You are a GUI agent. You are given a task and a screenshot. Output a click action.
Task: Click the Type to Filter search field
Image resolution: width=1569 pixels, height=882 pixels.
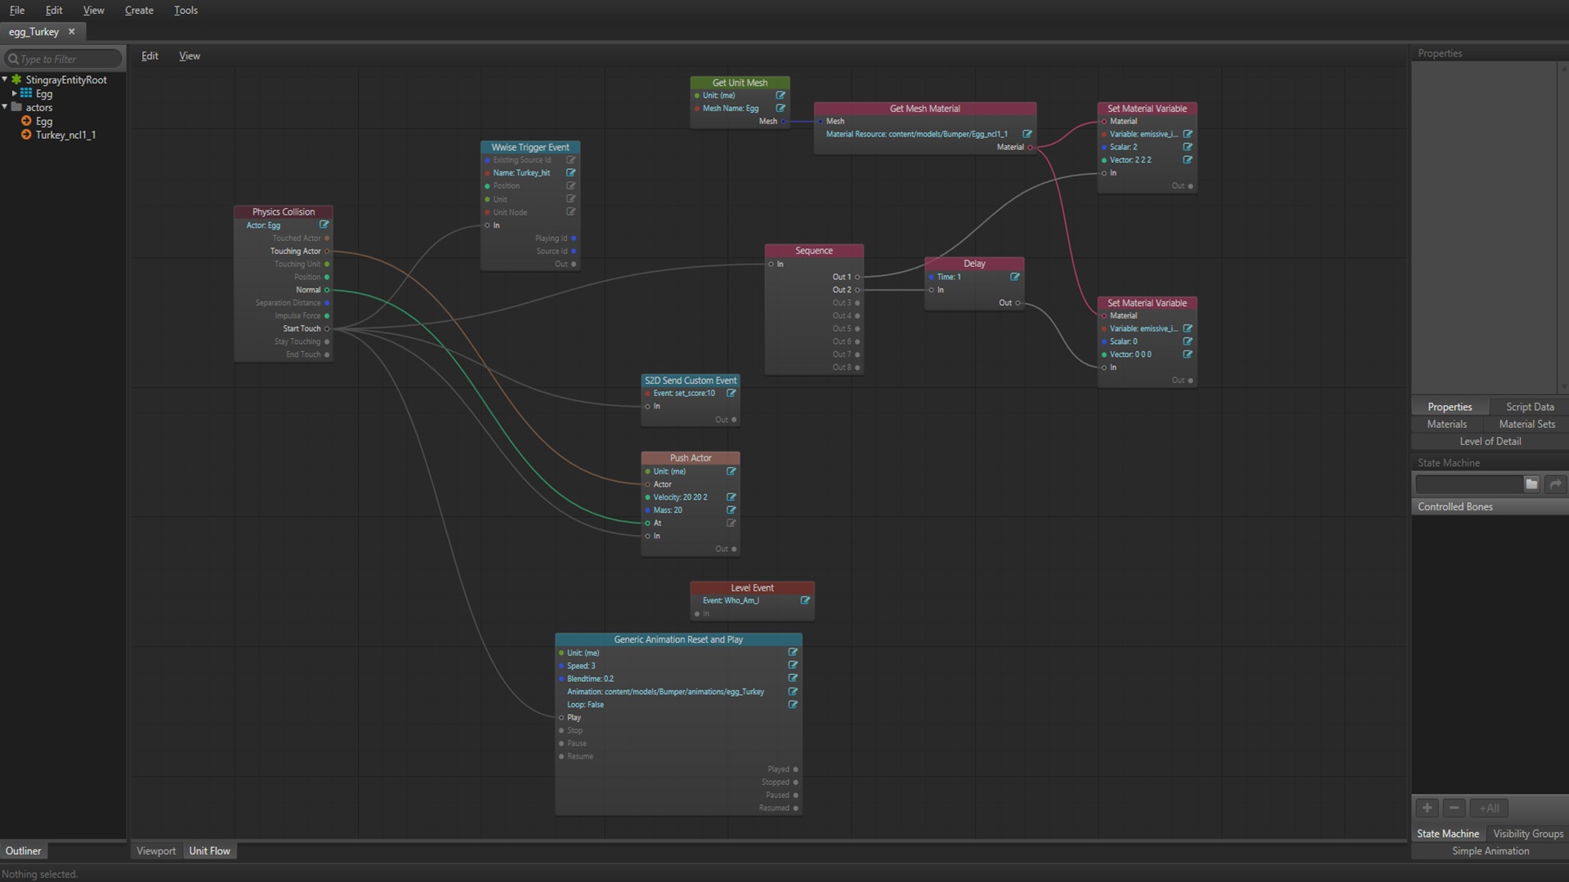point(65,59)
